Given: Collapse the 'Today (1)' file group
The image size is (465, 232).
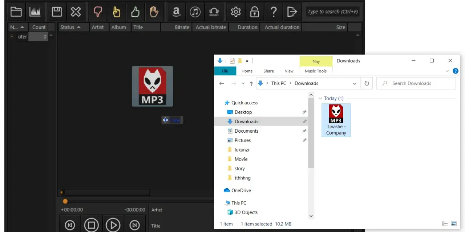Looking at the screenshot, I should [321, 99].
